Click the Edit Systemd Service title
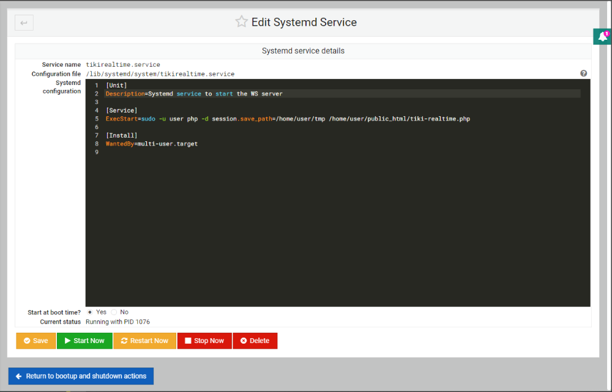Screen dimensions: 612x392 coord(304,22)
